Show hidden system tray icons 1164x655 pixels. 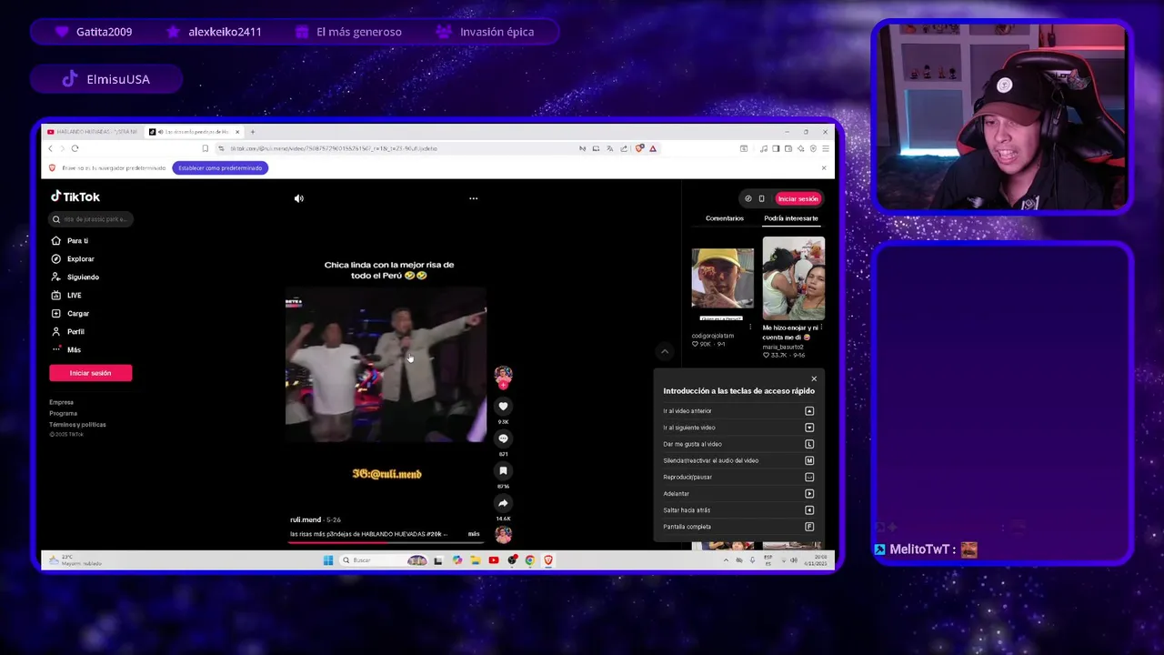coord(726,560)
